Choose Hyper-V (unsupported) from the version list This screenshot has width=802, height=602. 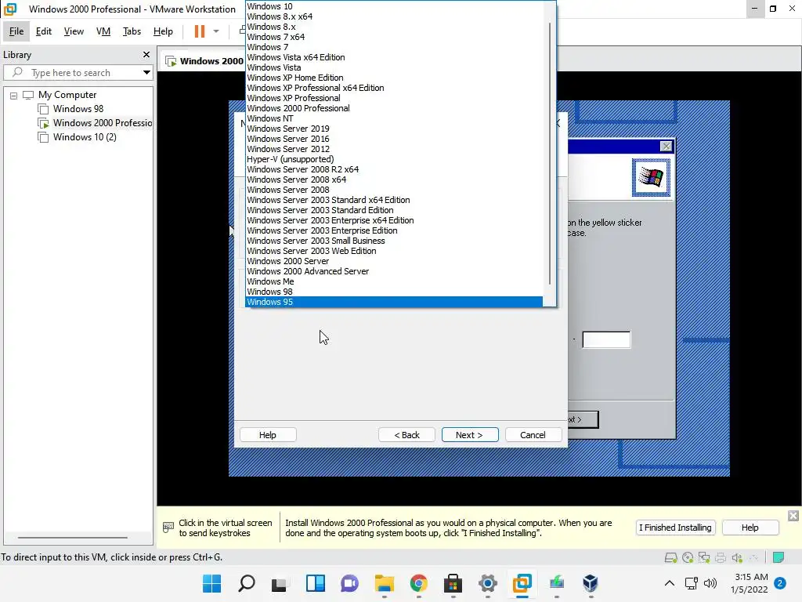[x=394, y=158]
